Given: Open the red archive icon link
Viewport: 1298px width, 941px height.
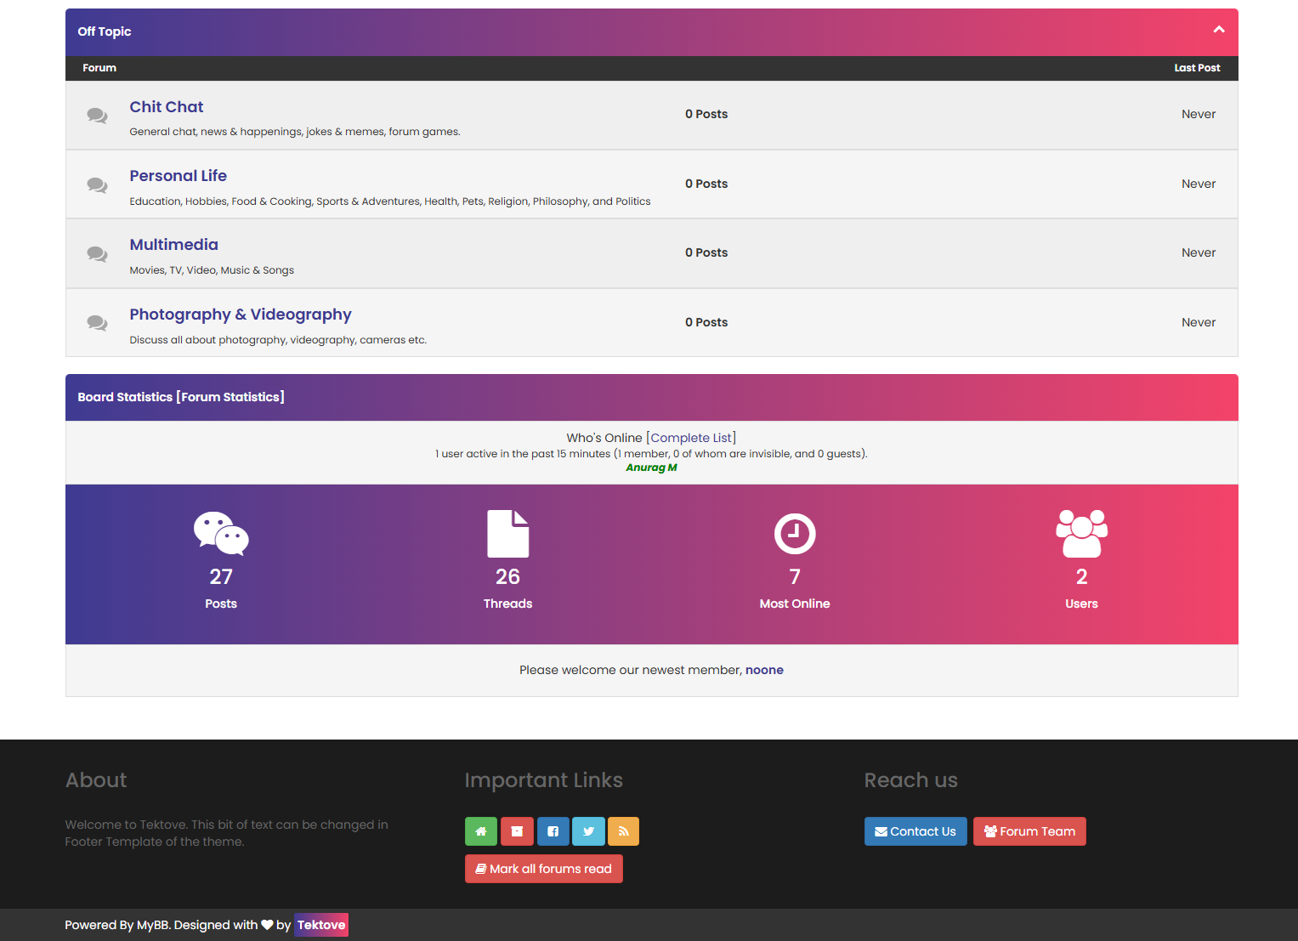Looking at the screenshot, I should click(x=517, y=831).
